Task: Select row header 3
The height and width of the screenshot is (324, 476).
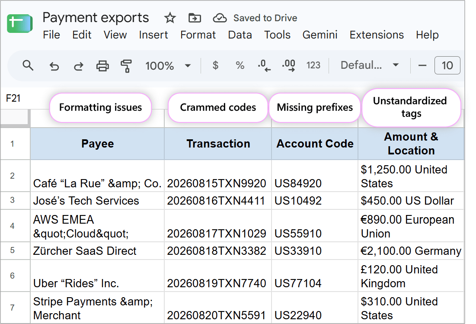Action: (15, 200)
